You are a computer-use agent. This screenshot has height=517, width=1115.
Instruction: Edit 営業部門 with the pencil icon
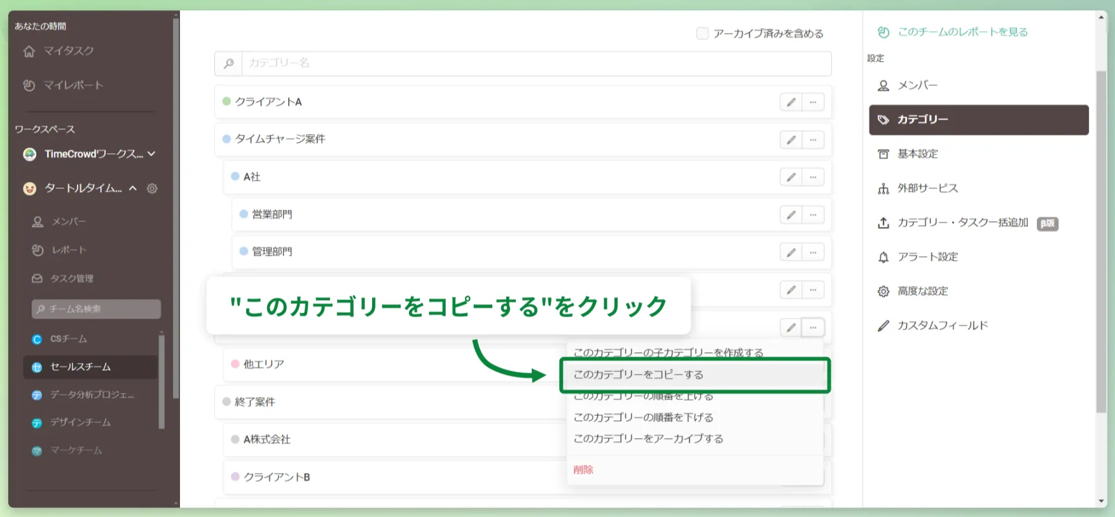pos(791,215)
